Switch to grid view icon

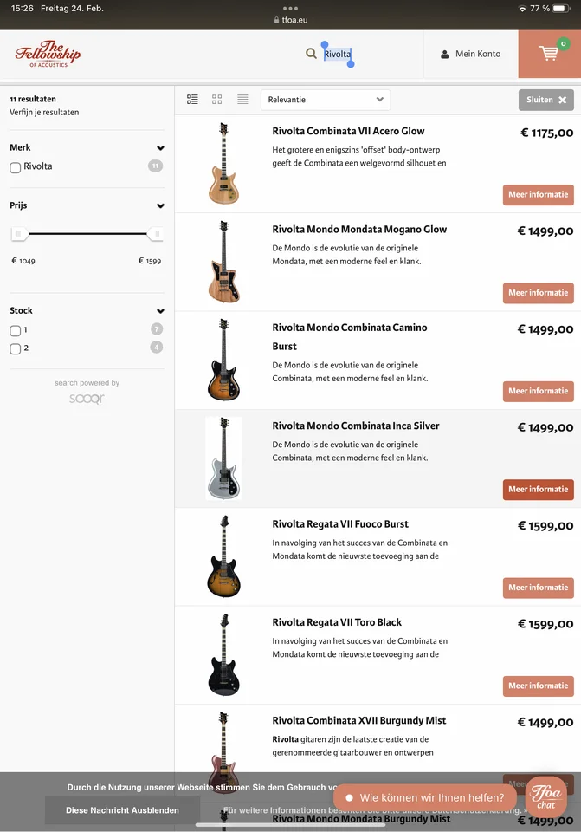pos(217,100)
